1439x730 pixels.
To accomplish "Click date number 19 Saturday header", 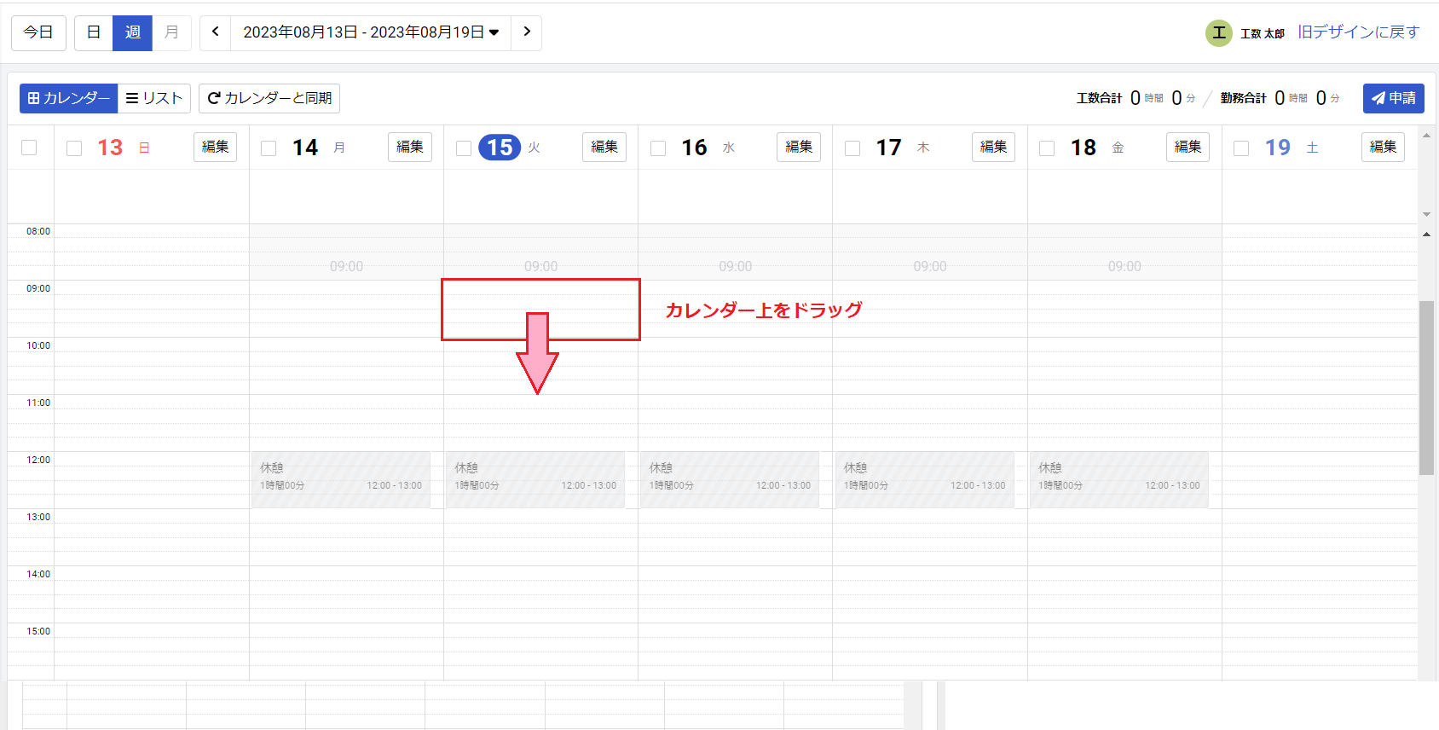I will [x=1277, y=148].
